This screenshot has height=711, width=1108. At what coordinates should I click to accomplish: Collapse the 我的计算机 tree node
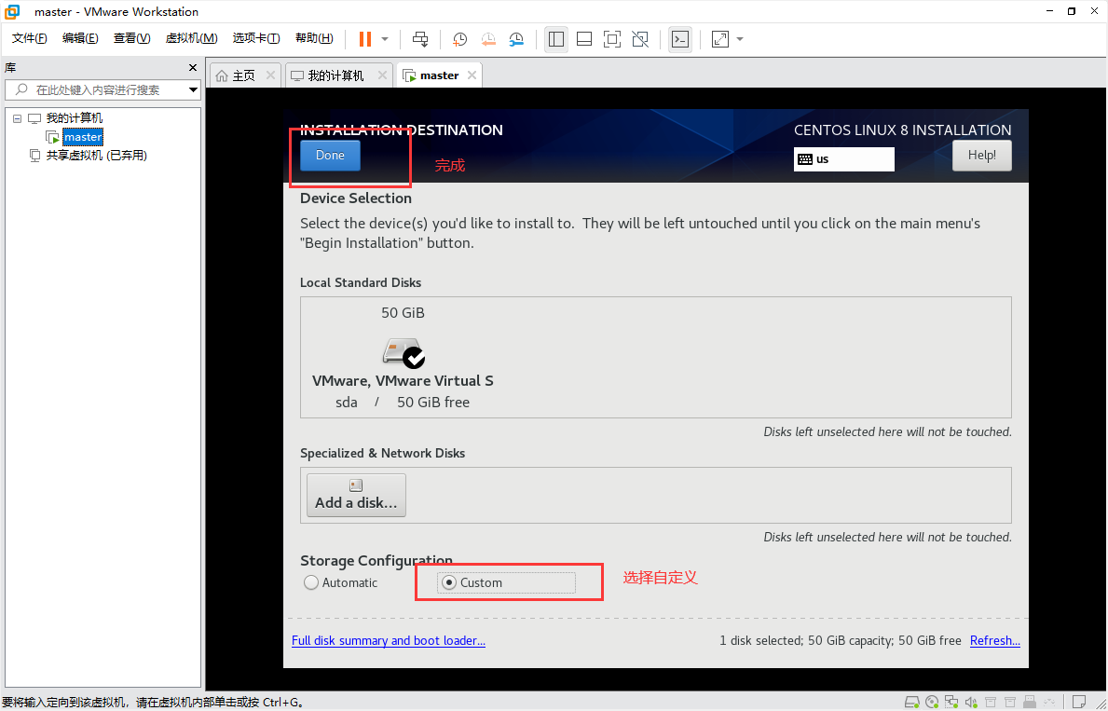17,118
